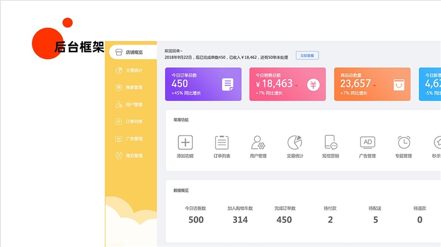The image size is (441, 247).
Task: Open the 专题管理 alarm clock icon
Action: coord(404,142)
